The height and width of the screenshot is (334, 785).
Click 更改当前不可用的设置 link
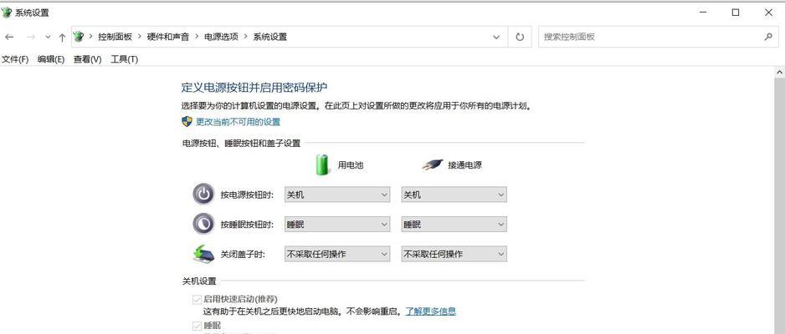point(238,122)
